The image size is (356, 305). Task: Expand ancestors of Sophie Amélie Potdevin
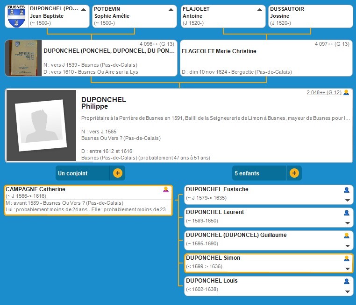(x=171, y=9)
